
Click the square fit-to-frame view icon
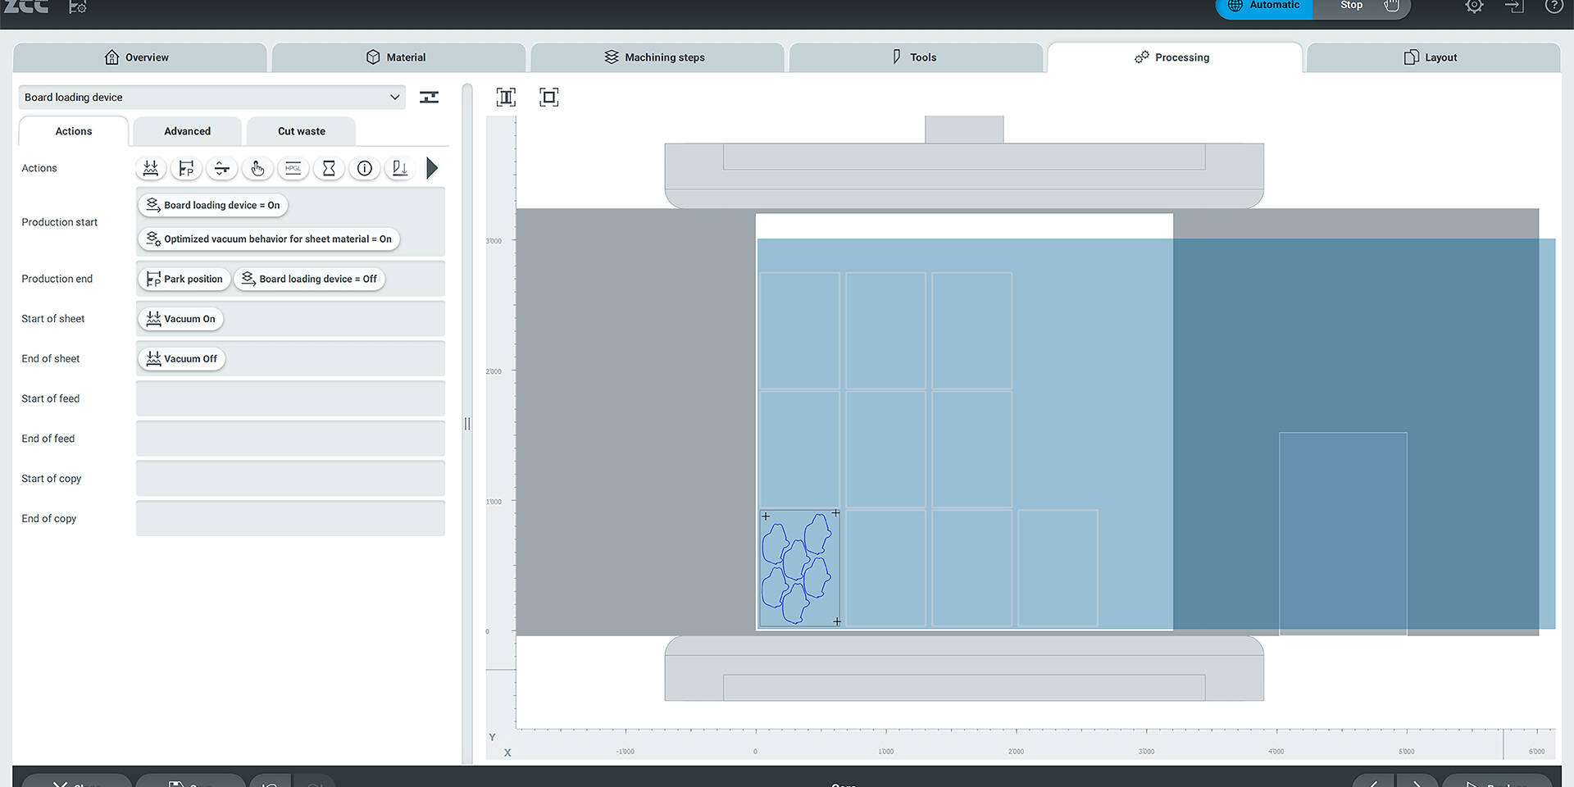point(548,98)
